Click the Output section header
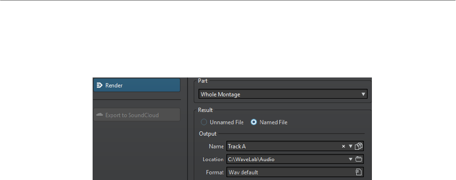 pyautogui.click(x=207, y=134)
